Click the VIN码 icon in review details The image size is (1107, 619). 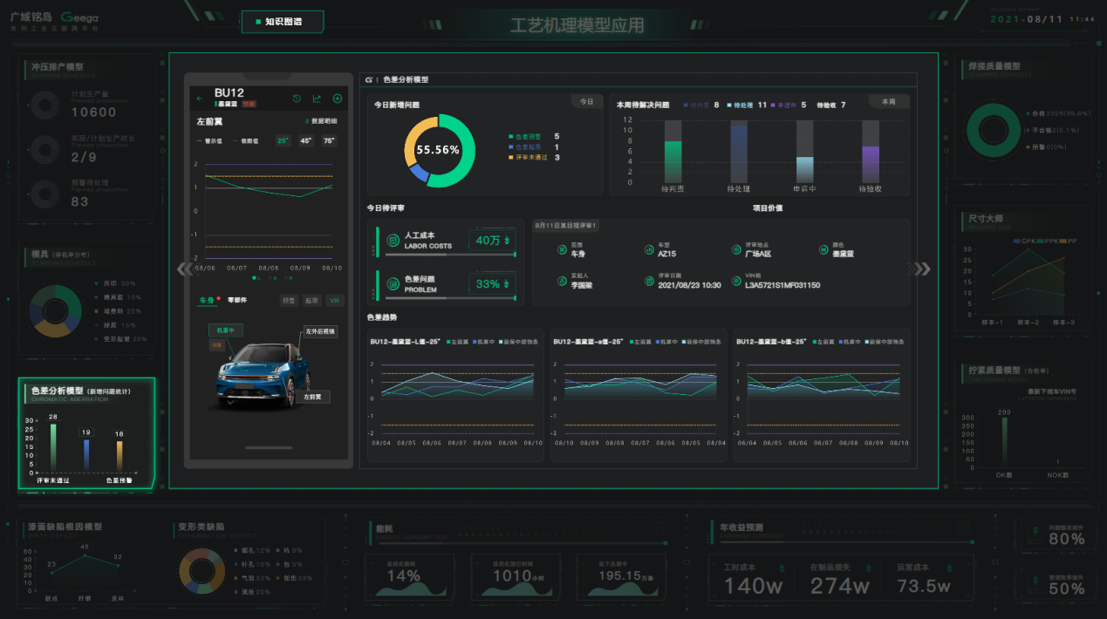pyautogui.click(x=736, y=281)
